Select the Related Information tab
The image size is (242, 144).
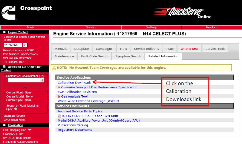click(163, 56)
